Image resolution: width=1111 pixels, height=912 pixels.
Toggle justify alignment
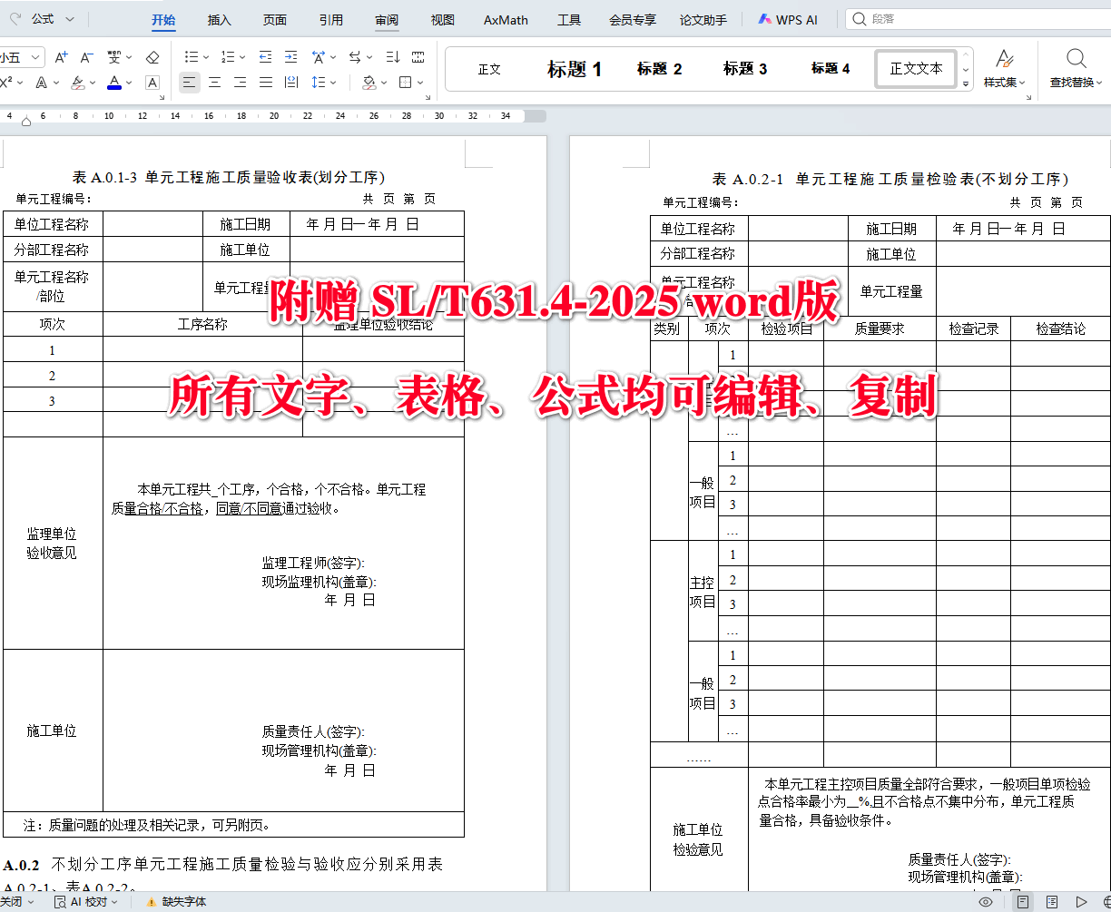click(265, 83)
